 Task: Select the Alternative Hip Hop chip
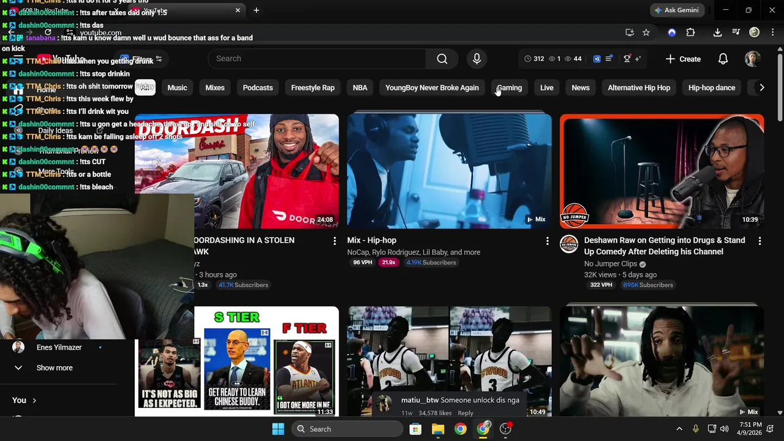click(639, 88)
